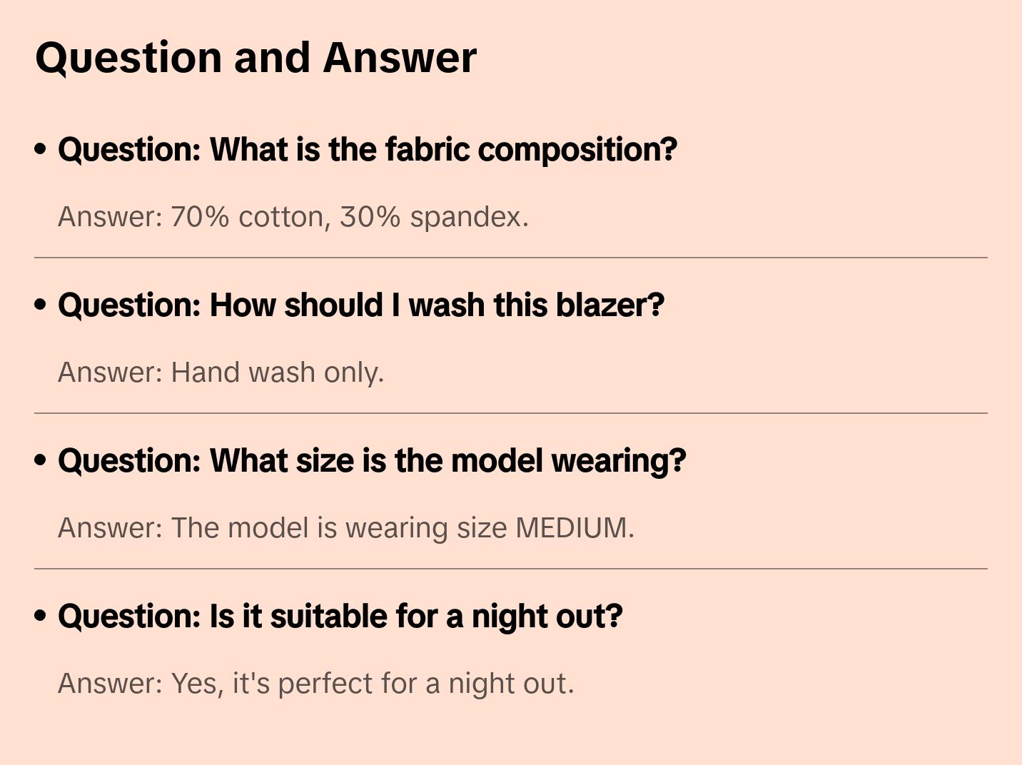Click the divider below the hand wash answer
This screenshot has width=1022, height=765.
pos(510,413)
